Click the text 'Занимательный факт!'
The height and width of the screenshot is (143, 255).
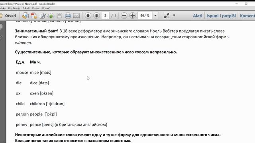(37, 31)
